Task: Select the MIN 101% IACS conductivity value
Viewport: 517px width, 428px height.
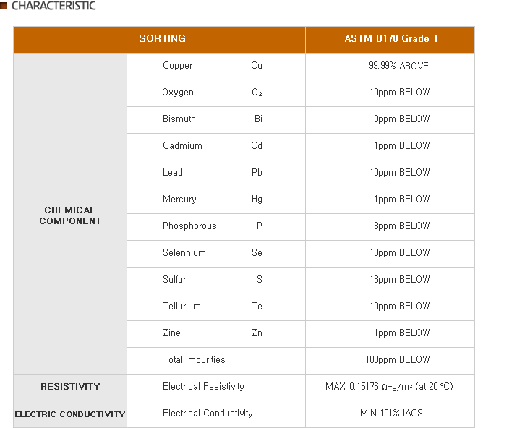Action: 391,414
